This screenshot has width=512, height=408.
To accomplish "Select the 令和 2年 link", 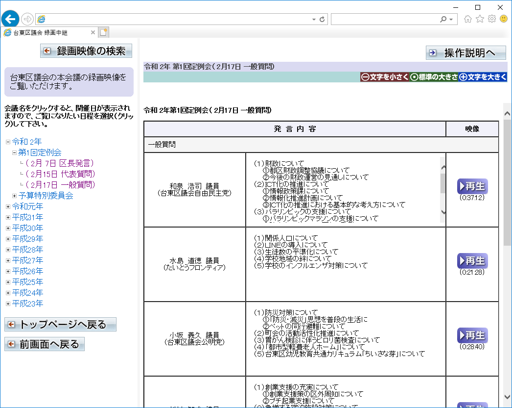I will pos(27,141).
